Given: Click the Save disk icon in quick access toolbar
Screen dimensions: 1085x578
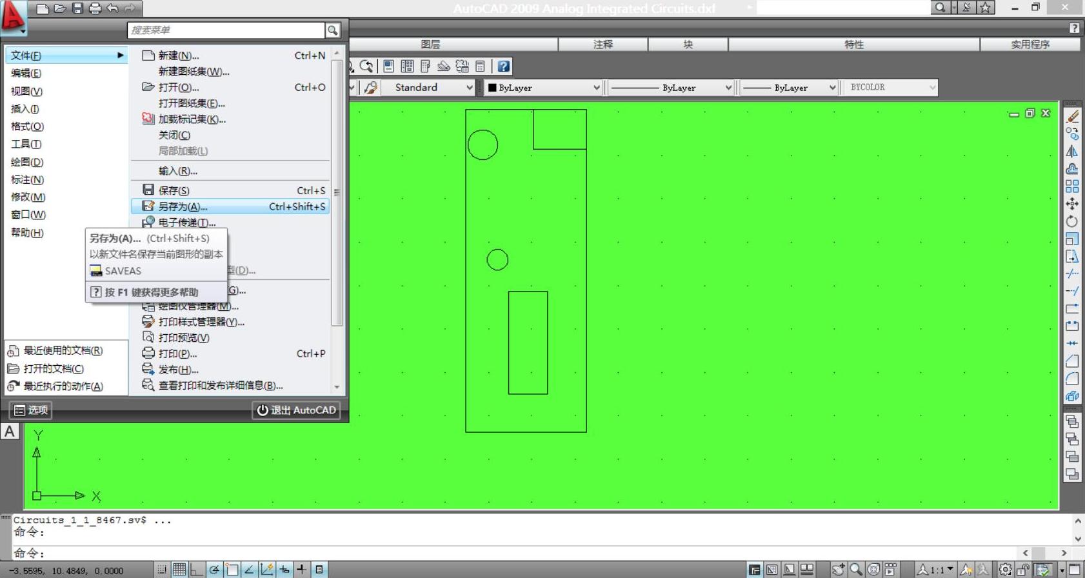Looking at the screenshot, I should [x=77, y=8].
